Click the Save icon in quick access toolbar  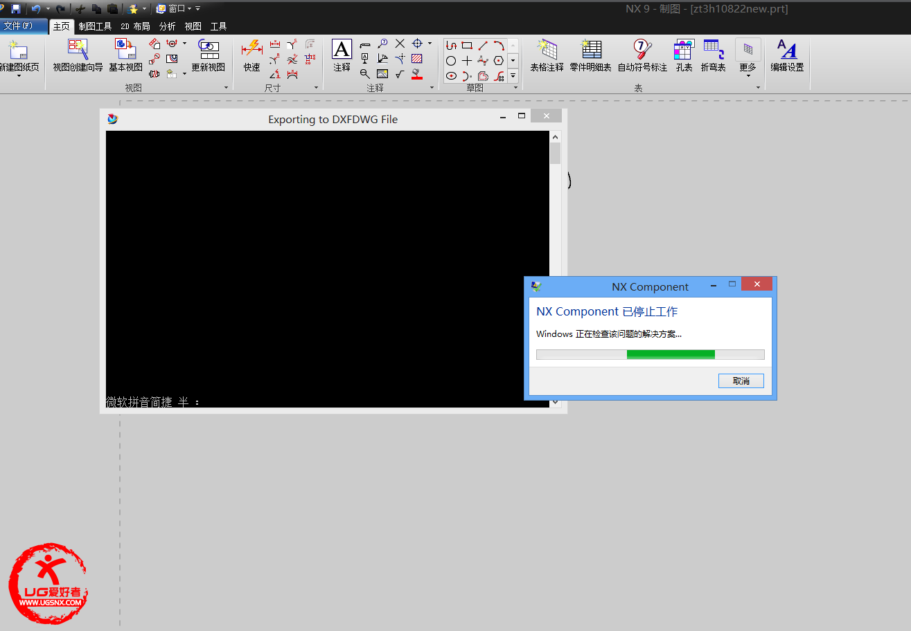click(x=15, y=9)
